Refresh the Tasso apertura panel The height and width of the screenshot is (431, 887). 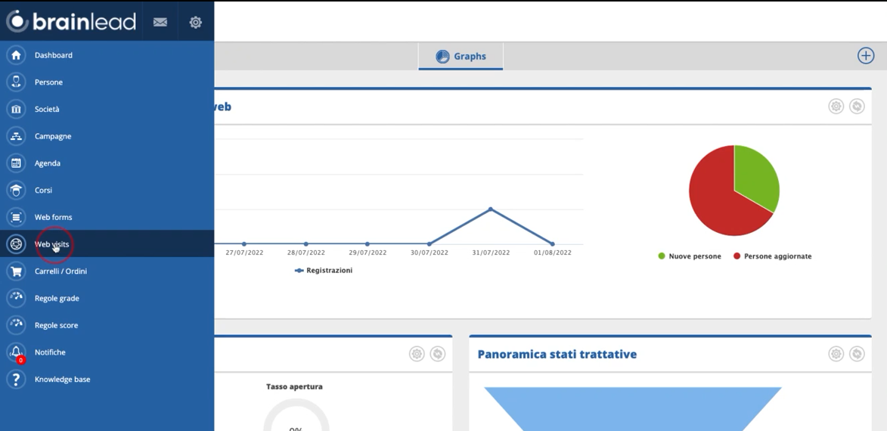(x=438, y=354)
